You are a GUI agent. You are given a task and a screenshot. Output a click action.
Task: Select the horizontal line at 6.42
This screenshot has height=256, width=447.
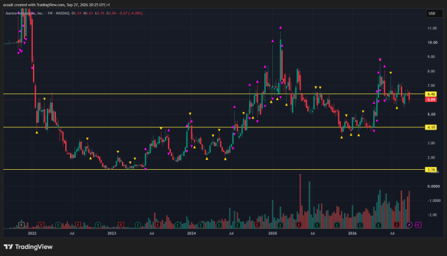click(x=214, y=94)
